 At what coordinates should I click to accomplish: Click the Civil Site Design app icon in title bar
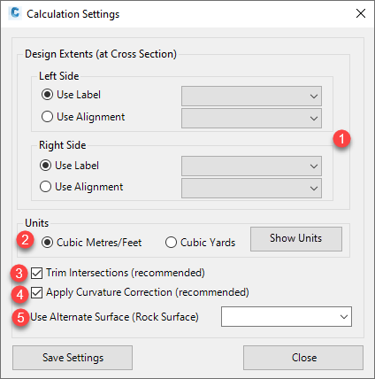pos(15,13)
